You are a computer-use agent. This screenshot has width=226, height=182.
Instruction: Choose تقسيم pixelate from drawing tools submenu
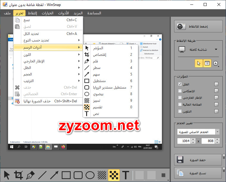[110, 107]
